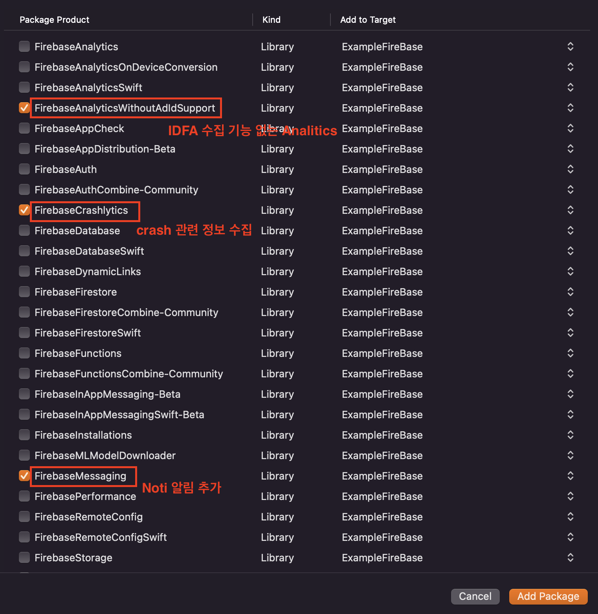Viewport: 598px width, 614px height.
Task: Click the Kind column header
Action: point(271,20)
